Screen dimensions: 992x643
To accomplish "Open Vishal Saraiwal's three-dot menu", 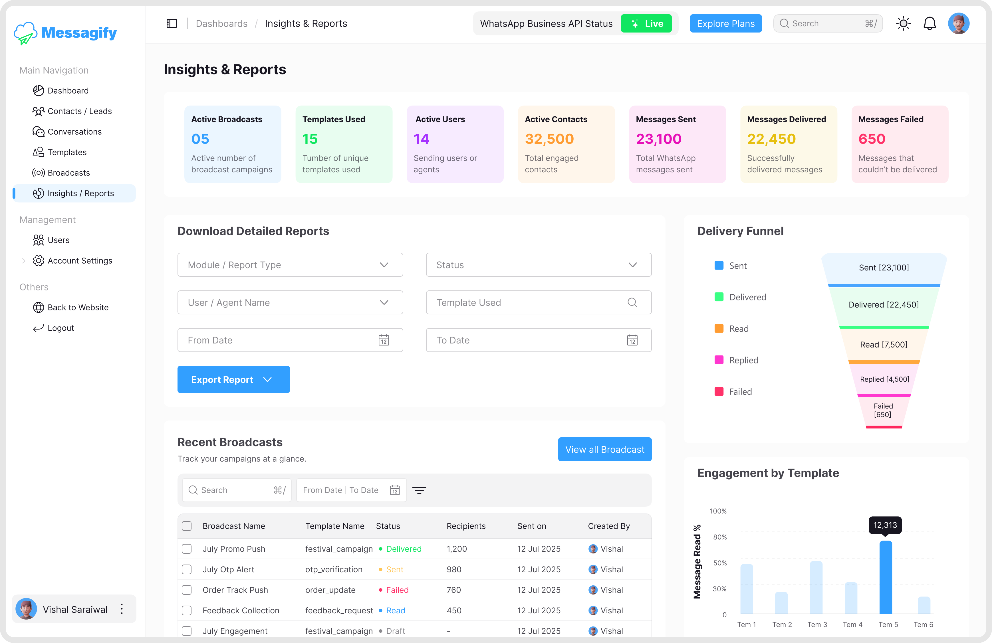I will click(x=122, y=609).
